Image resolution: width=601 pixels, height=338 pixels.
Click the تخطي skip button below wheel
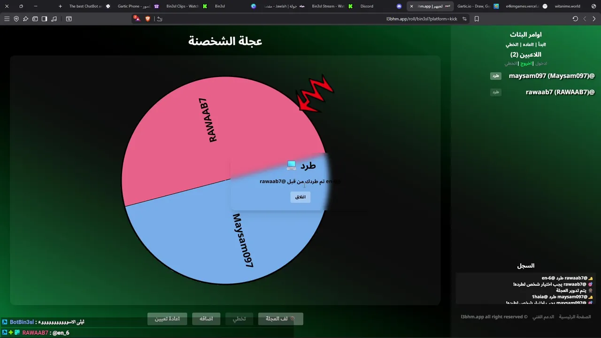pyautogui.click(x=239, y=319)
